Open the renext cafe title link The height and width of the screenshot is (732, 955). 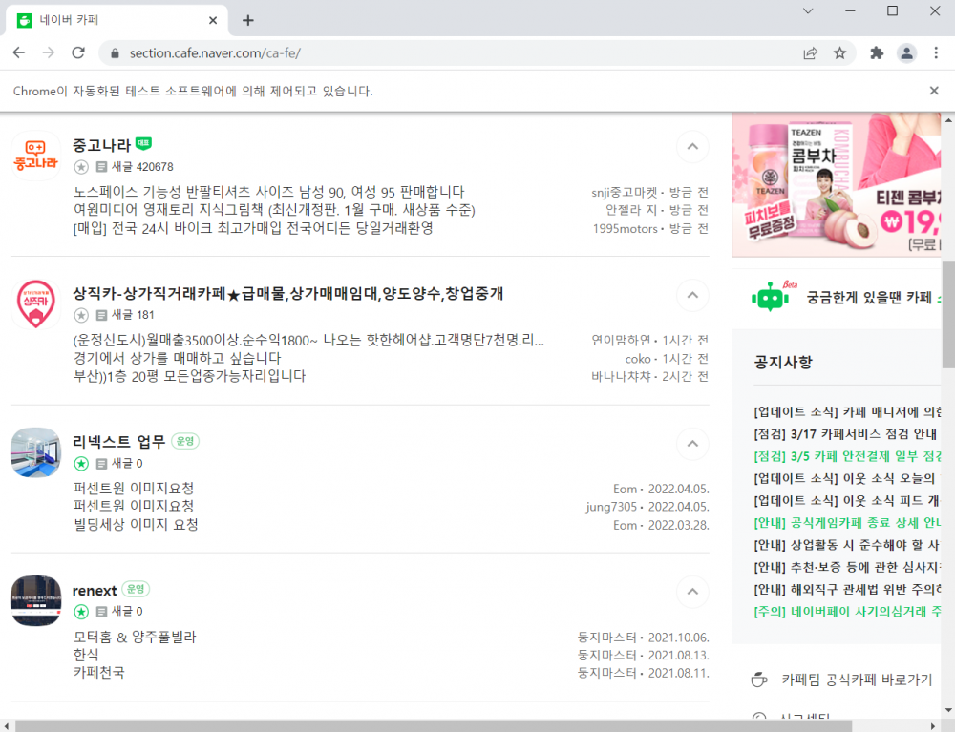95,591
